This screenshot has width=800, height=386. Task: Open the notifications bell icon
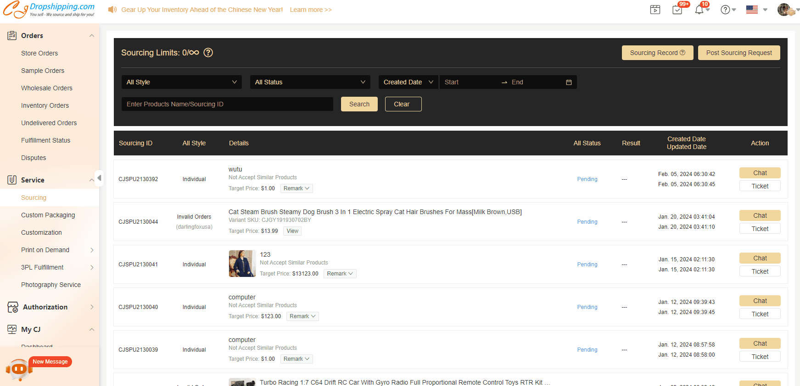click(x=699, y=10)
